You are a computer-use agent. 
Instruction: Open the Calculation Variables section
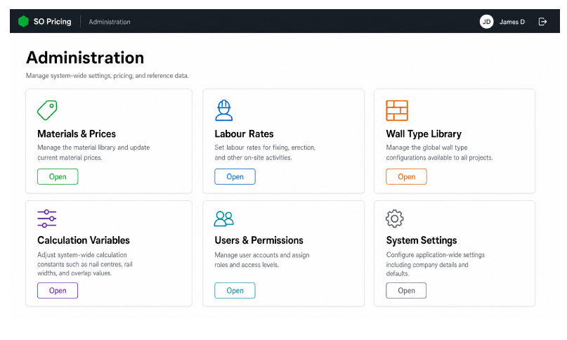[58, 290]
